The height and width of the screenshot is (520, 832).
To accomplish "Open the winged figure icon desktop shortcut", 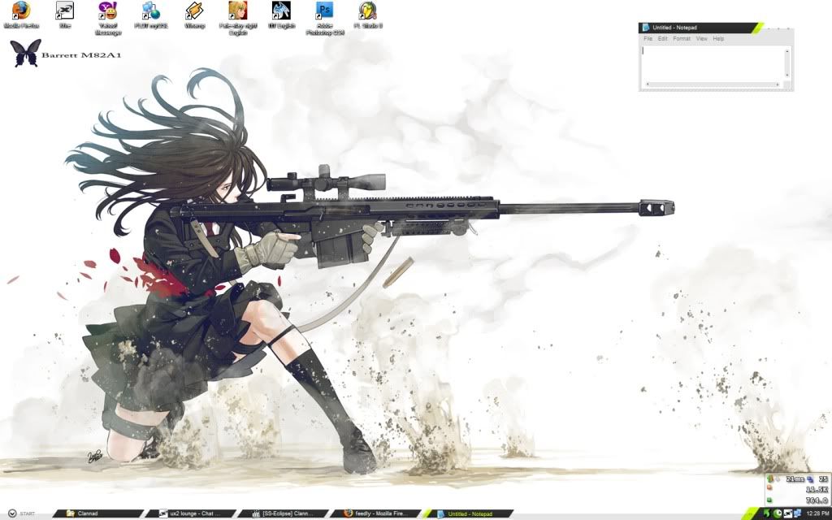I will 281,15.
